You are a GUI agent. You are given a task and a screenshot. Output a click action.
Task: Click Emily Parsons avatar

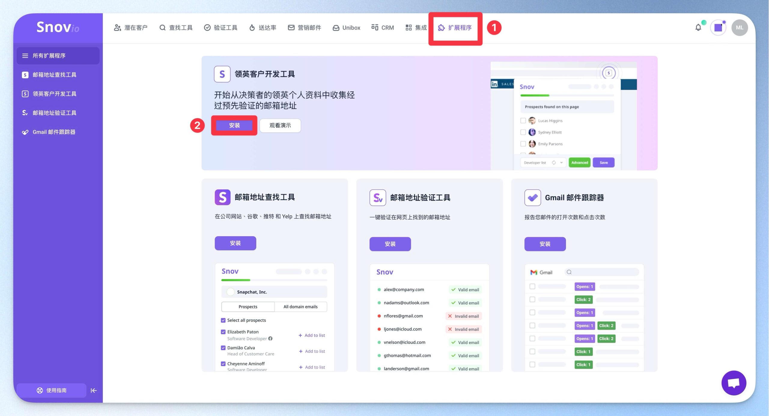pos(532,144)
